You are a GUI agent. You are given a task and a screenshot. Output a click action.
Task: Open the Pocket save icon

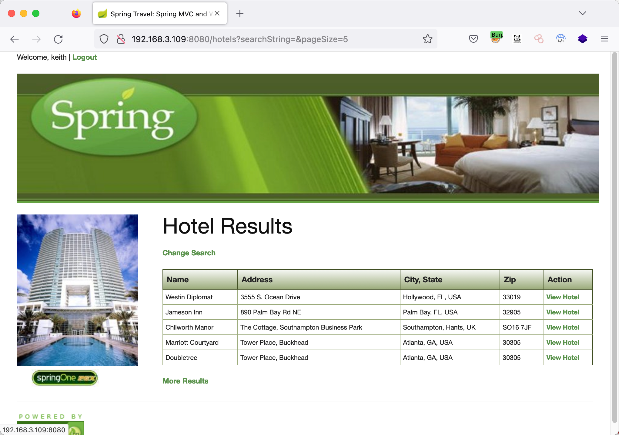point(473,39)
